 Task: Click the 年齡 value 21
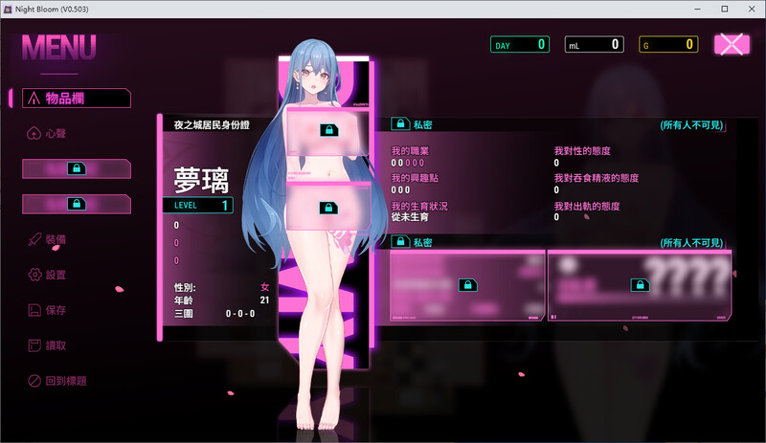click(264, 299)
